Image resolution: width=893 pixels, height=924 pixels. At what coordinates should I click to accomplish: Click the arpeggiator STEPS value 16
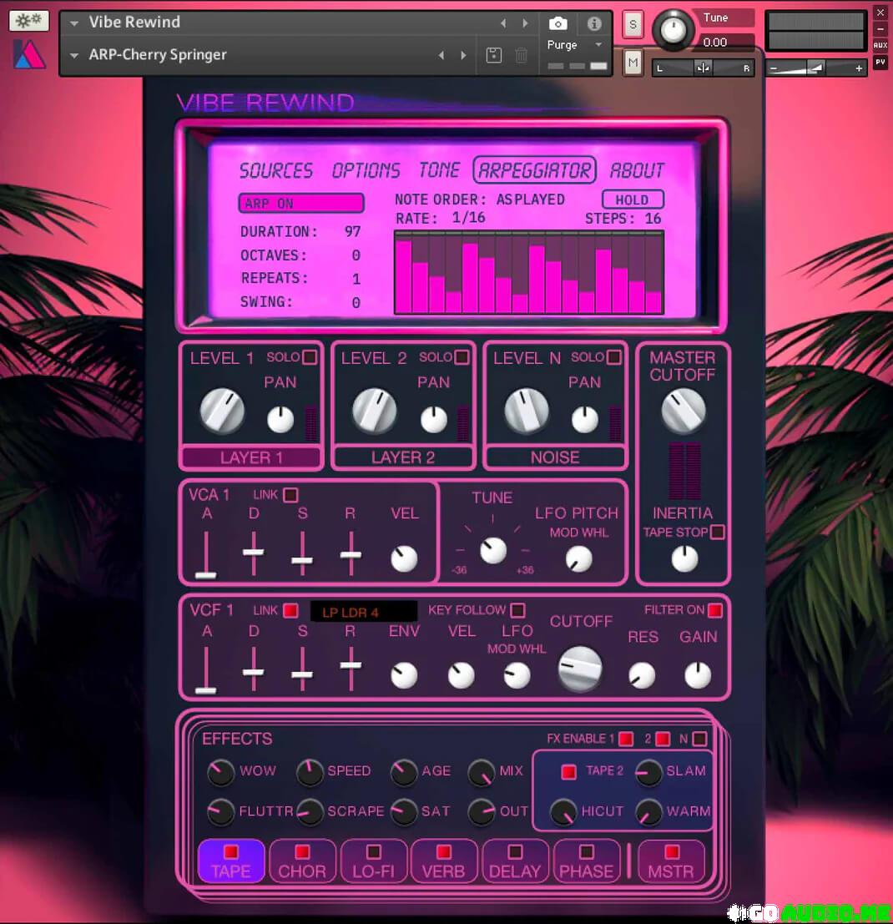tap(653, 219)
